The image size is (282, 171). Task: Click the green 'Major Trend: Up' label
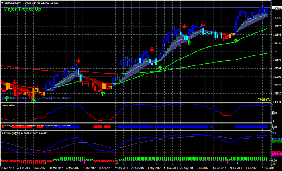click(22, 9)
